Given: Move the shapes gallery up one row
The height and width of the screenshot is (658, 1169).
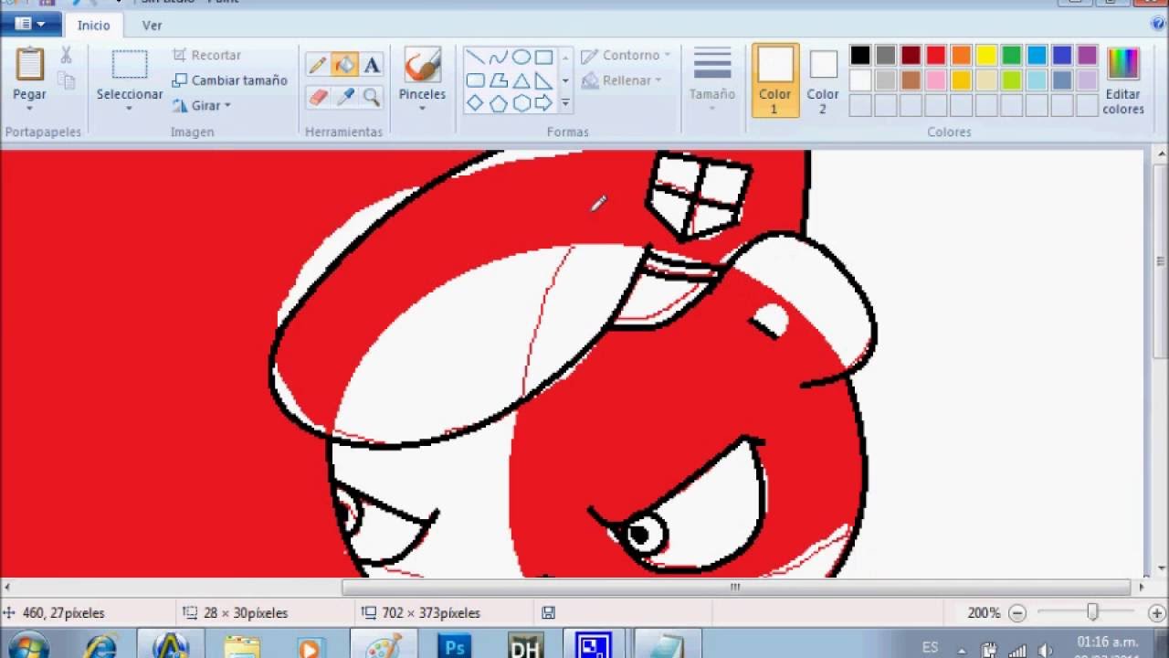Looking at the screenshot, I should pyautogui.click(x=565, y=58).
